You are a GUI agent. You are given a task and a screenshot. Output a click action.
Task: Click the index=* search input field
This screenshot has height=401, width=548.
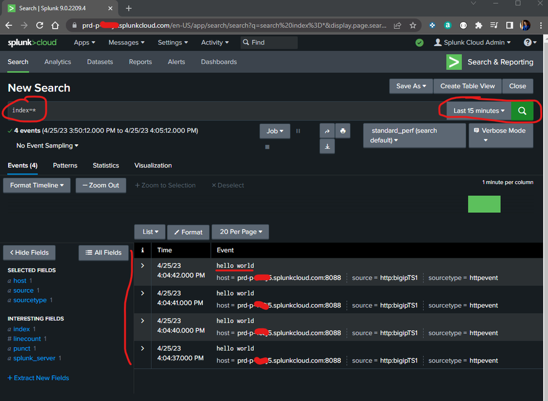219,110
